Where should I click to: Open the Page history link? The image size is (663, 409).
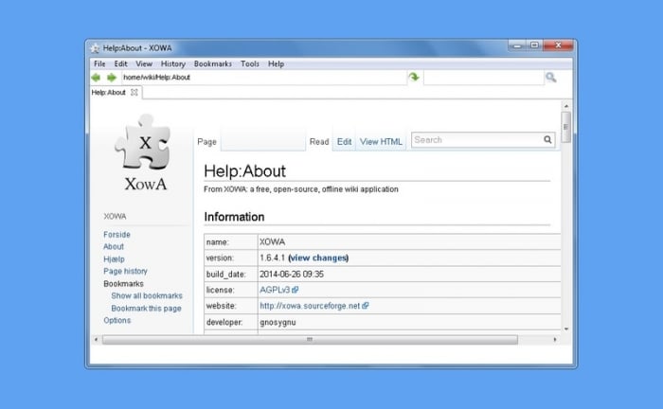125,272
